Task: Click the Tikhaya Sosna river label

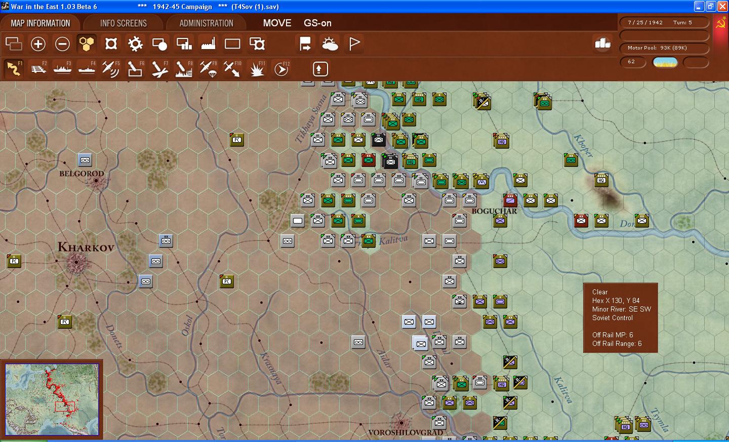Action: click(311, 118)
